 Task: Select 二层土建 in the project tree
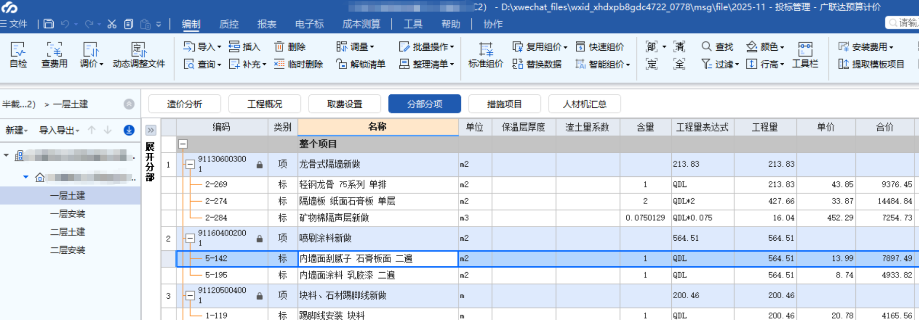coord(68,232)
